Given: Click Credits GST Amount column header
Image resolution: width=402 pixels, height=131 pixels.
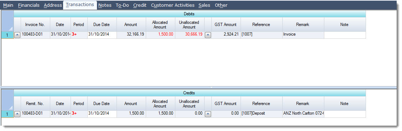Looking at the screenshot, I should [x=226, y=104].
